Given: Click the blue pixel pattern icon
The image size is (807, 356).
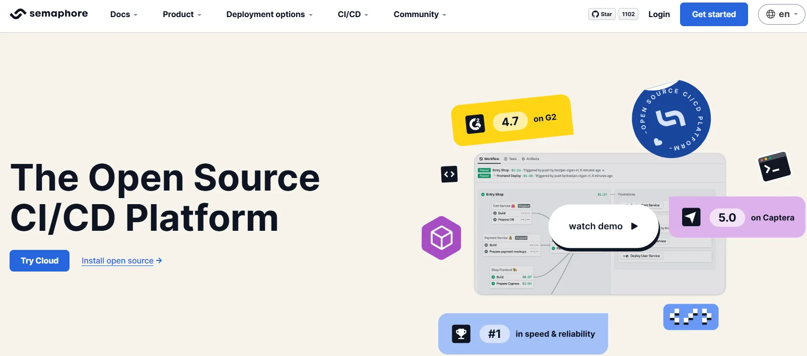Looking at the screenshot, I should (x=691, y=317).
